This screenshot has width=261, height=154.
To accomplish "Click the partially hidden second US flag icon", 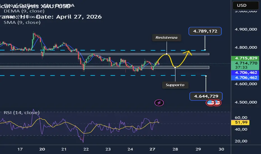I will click(218, 103).
